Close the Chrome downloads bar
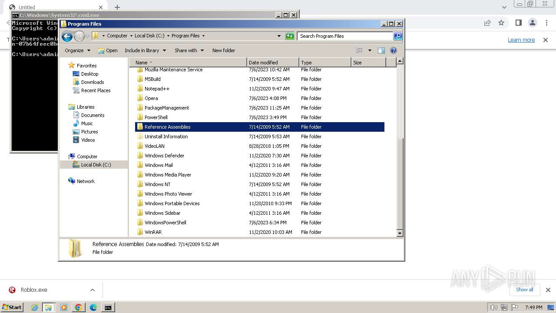The height and width of the screenshot is (313, 556). click(548, 290)
